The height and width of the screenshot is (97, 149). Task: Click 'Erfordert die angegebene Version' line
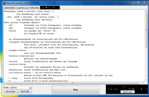pyautogui.click(x=51, y=67)
